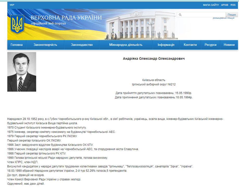
Task: Click the Пошук search button
Action: pos(232,15)
